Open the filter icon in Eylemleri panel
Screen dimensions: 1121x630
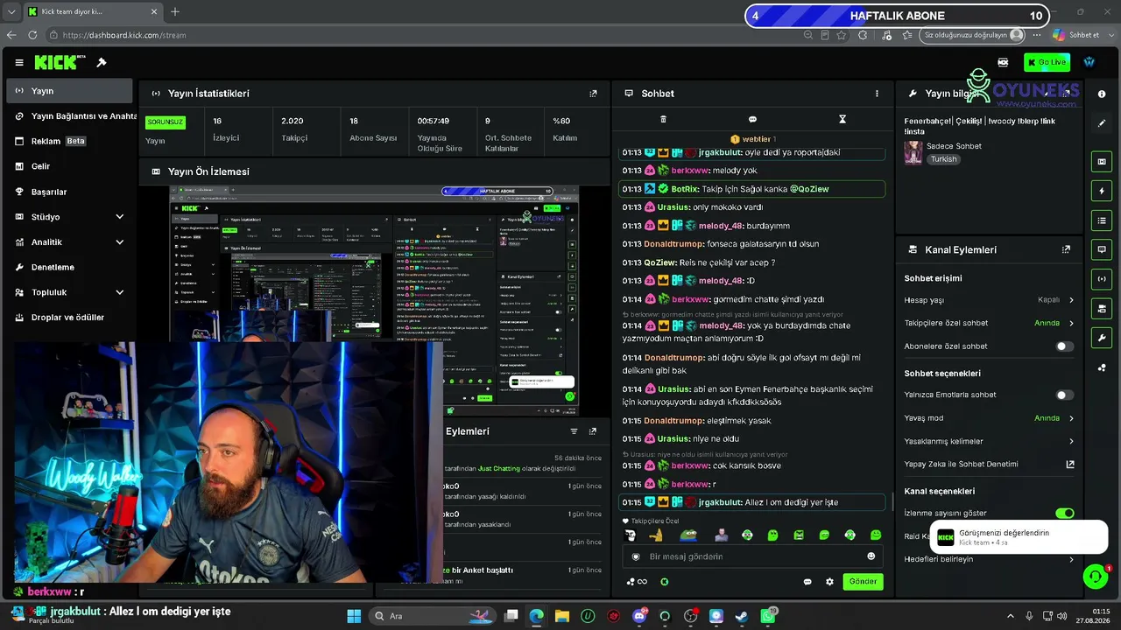click(x=574, y=431)
